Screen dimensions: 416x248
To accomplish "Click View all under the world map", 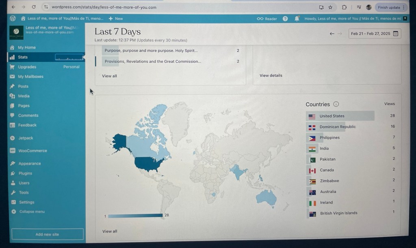I will click(x=110, y=231).
